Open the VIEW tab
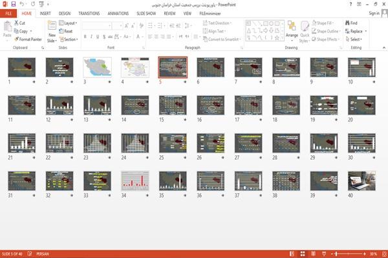The image size is (388, 258). pos(188,14)
